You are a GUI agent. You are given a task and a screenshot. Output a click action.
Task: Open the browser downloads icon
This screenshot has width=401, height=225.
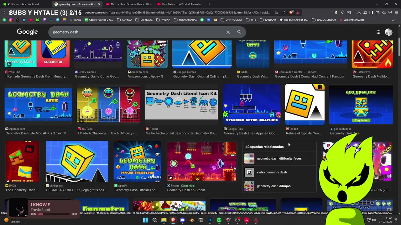point(359,13)
